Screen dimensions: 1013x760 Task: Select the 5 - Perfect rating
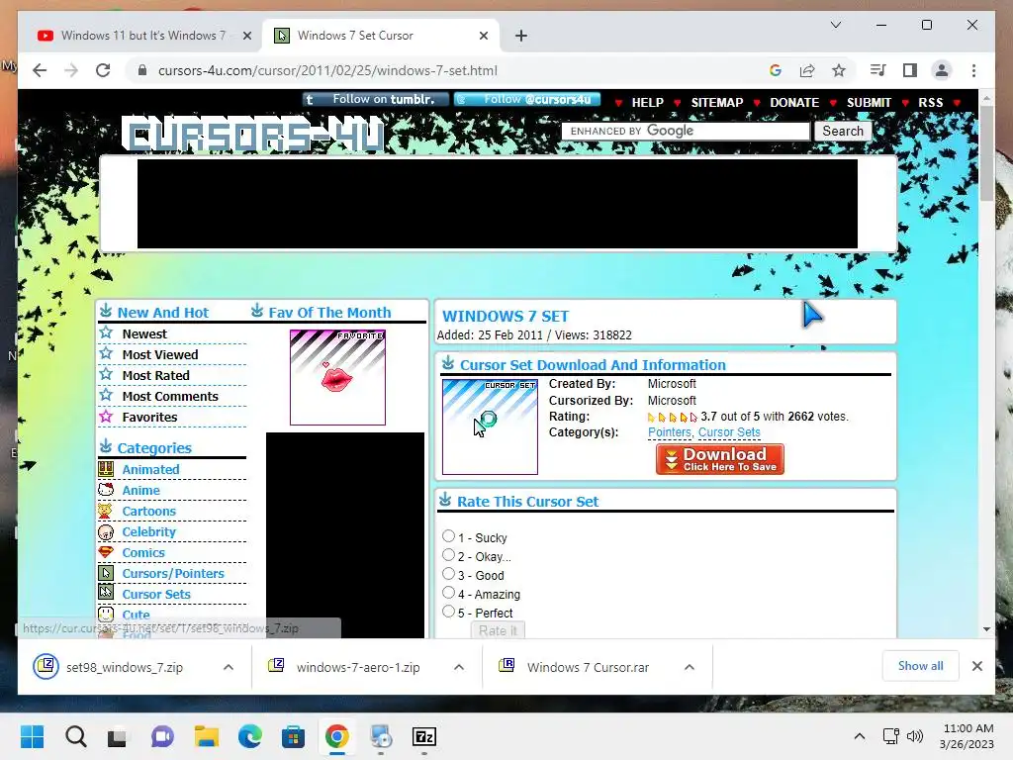tap(448, 611)
